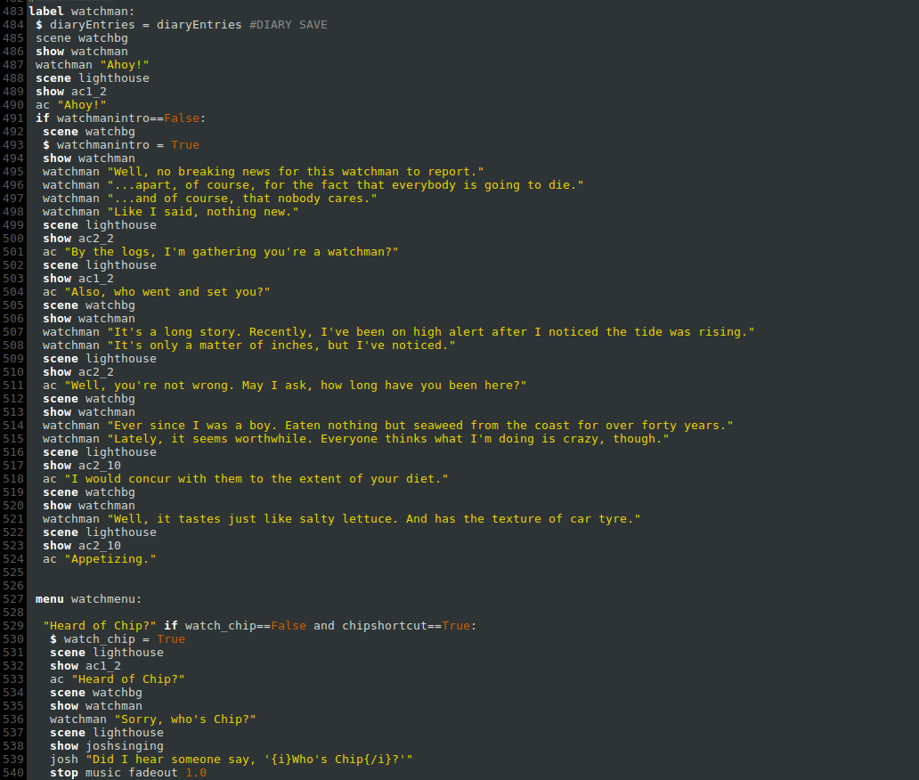919x780 pixels.
Task: Click line number 483 in the gutter
Action: click(12, 12)
